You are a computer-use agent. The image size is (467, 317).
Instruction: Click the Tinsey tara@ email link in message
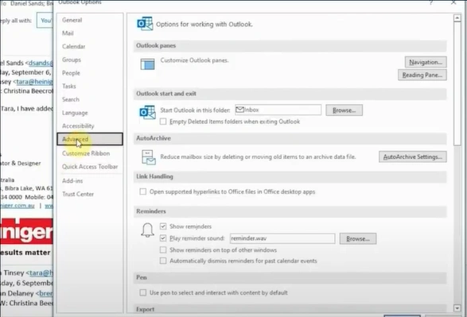[41, 273]
